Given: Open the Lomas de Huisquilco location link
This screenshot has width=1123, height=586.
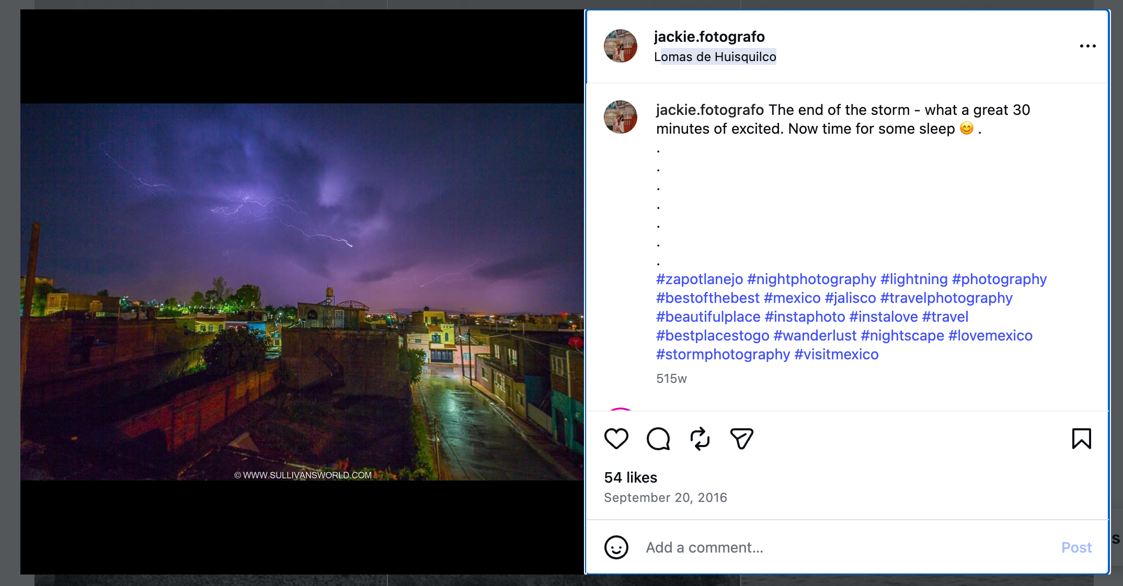Looking at the screenshot, I should point(715,56).
